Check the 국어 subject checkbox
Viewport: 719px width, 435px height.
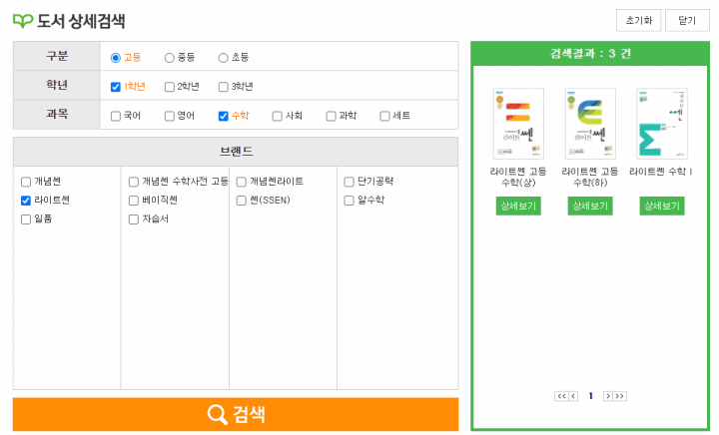point(116,117)
